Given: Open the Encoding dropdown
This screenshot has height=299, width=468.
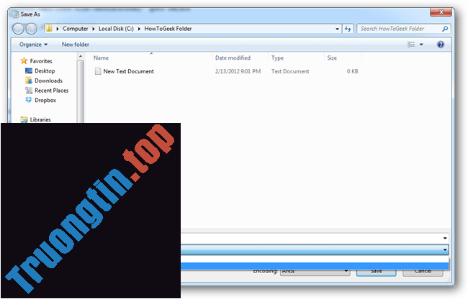Looking at the screenshot, I should [315, 271].
